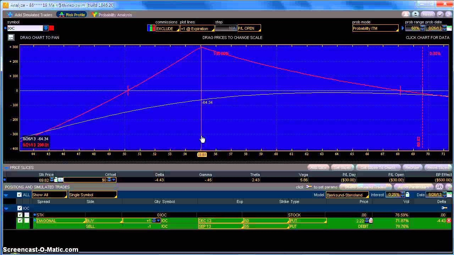Remove the diagonal trade with red X
Viewport: 454px width, 255px height.
tap(449, 221)
